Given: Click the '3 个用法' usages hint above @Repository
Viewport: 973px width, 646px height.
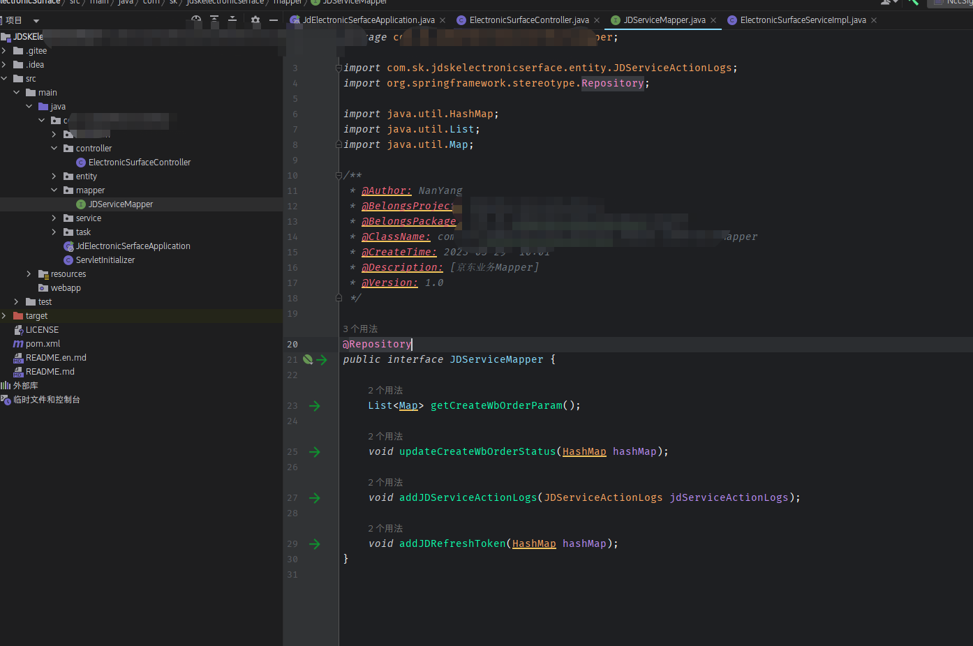Looking at the screenshot, I should [360, 329].
